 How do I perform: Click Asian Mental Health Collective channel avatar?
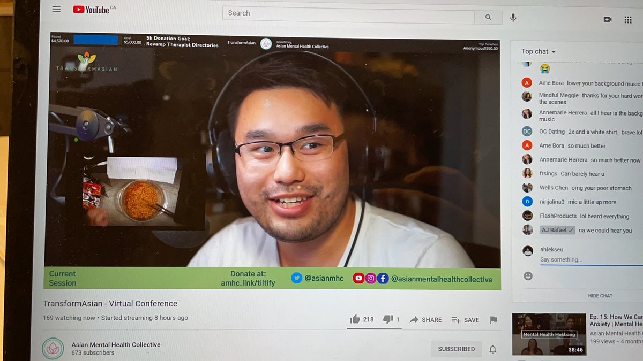(53, 348)
